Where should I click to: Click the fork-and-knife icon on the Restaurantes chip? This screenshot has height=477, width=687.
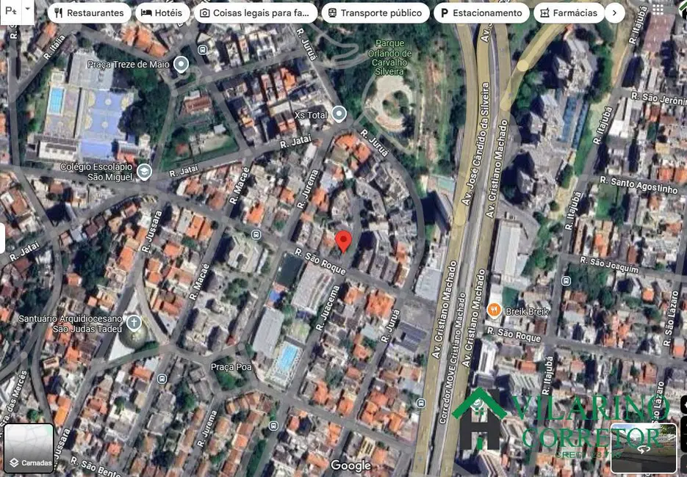click(x=57, y=12)
